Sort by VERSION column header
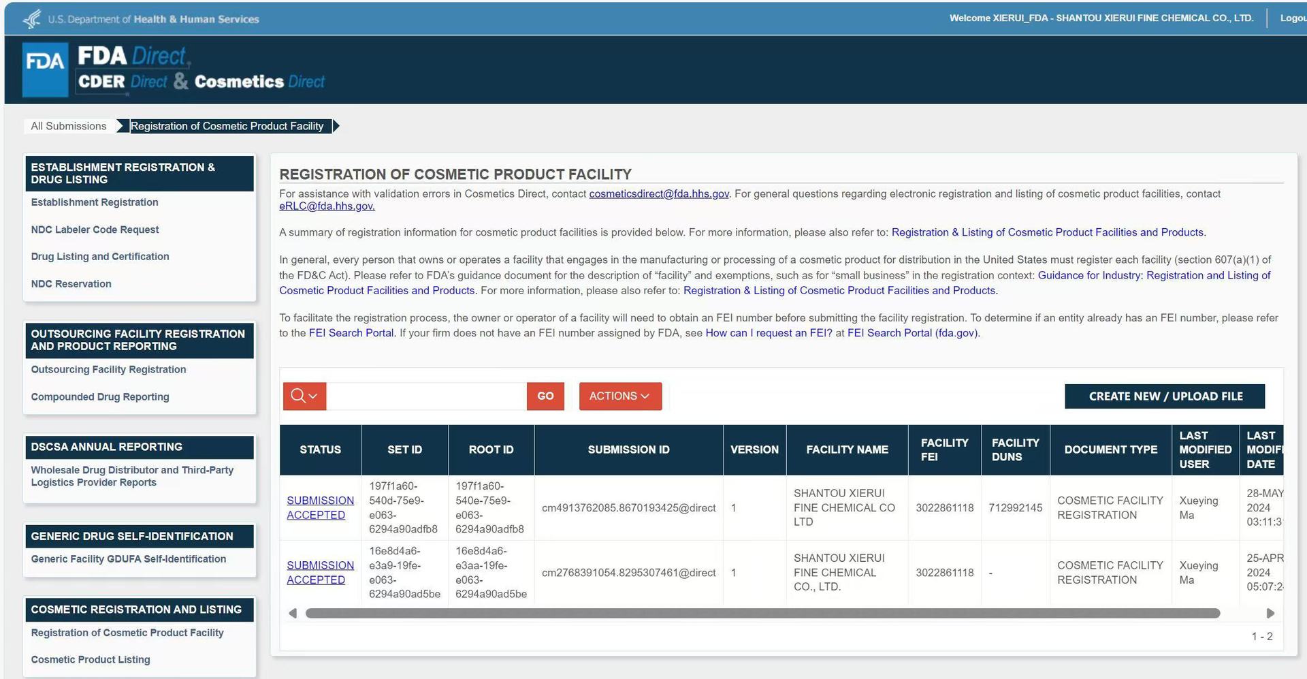Screen dimensions: 1307x679 pos(754,449)
